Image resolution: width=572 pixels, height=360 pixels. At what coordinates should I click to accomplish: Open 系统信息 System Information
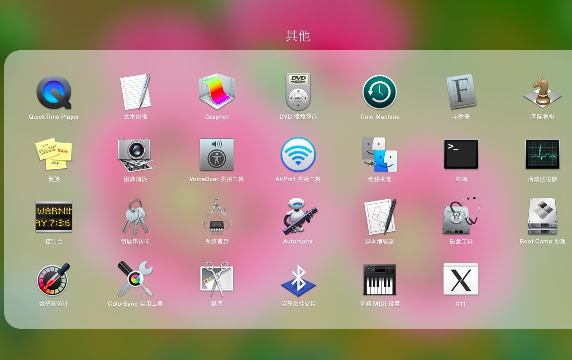pyautogui.click(x=217, y=217)
